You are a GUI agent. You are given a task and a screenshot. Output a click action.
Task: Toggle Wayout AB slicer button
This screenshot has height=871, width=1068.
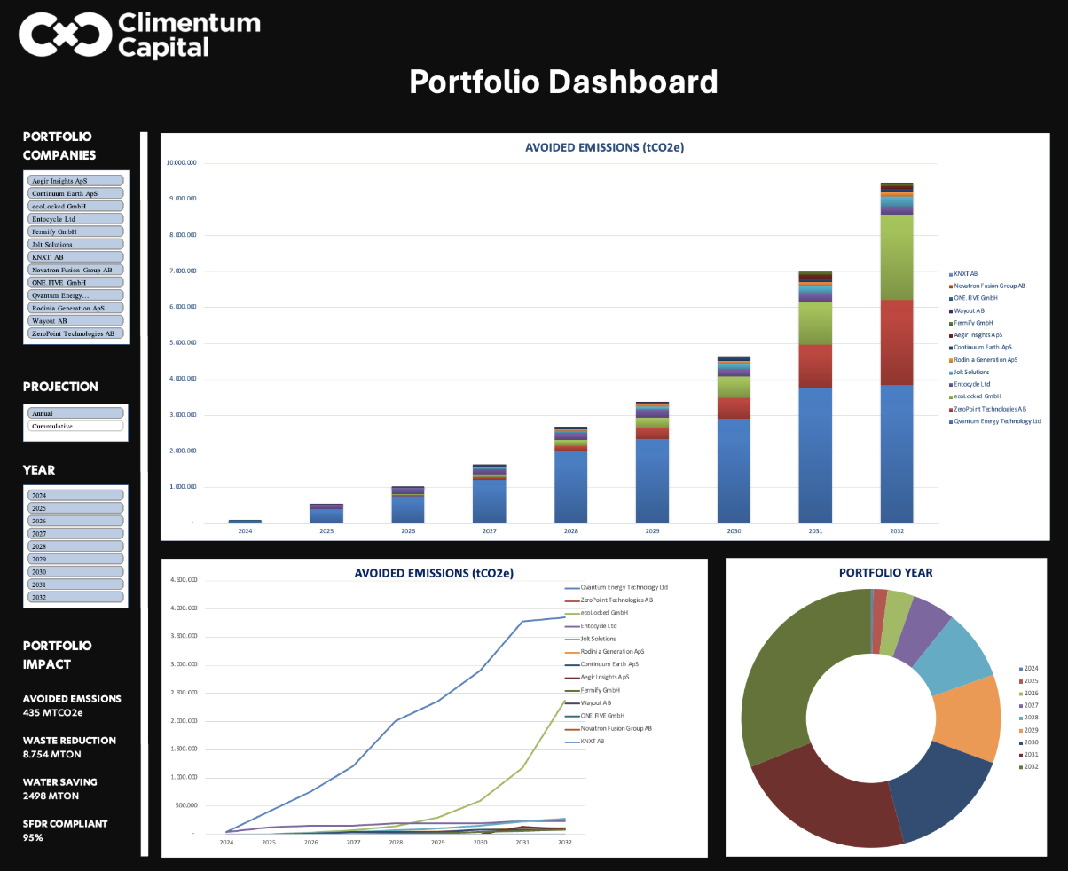tap(75, 321)
